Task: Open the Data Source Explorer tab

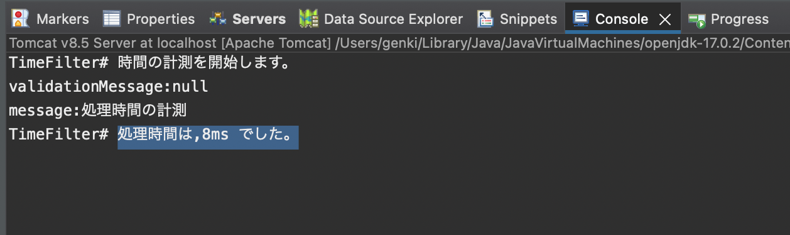Action: [x=393, y=19]
